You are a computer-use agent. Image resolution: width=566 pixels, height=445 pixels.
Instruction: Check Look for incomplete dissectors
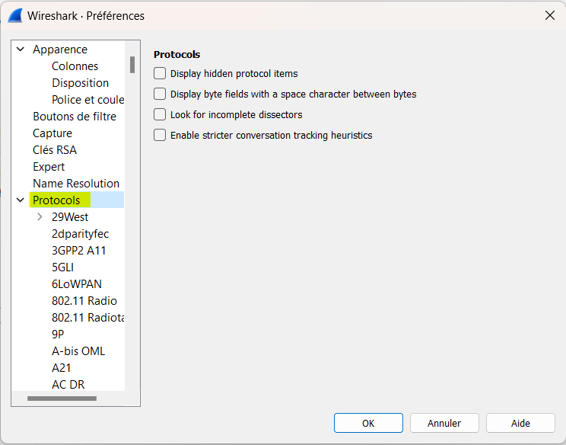coord(160,115)
